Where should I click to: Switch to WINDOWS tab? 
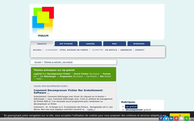139,44
